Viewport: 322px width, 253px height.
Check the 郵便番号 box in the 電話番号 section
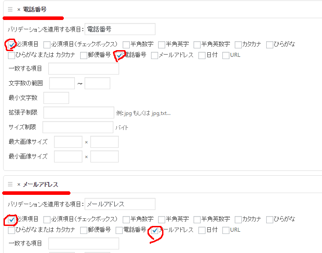84,55
